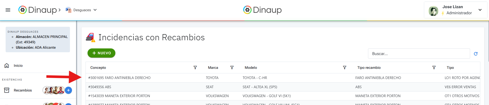The width and height of the screenshot is (489, 105).
Task: Open the Concepto column filter
Action: (x=195, y=68)
